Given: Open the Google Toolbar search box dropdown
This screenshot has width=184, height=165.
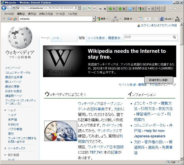Looking at the screenshot, I should pyautogui.click(x=94, y=19).
